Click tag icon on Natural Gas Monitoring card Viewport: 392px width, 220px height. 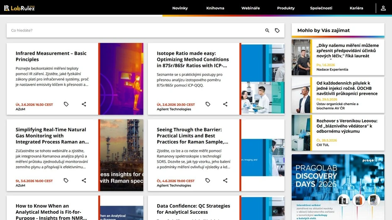(x=66, y=180)
